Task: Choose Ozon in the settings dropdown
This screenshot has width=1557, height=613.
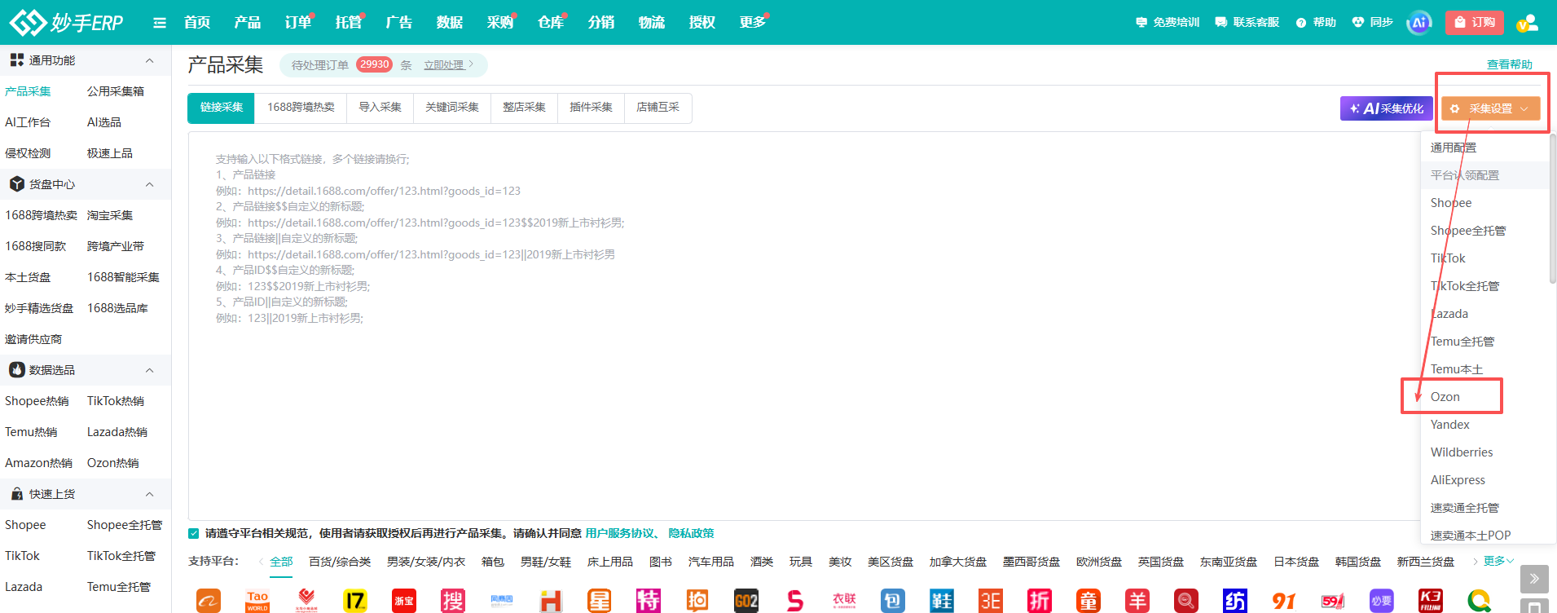Action: tap(1445, 397)
